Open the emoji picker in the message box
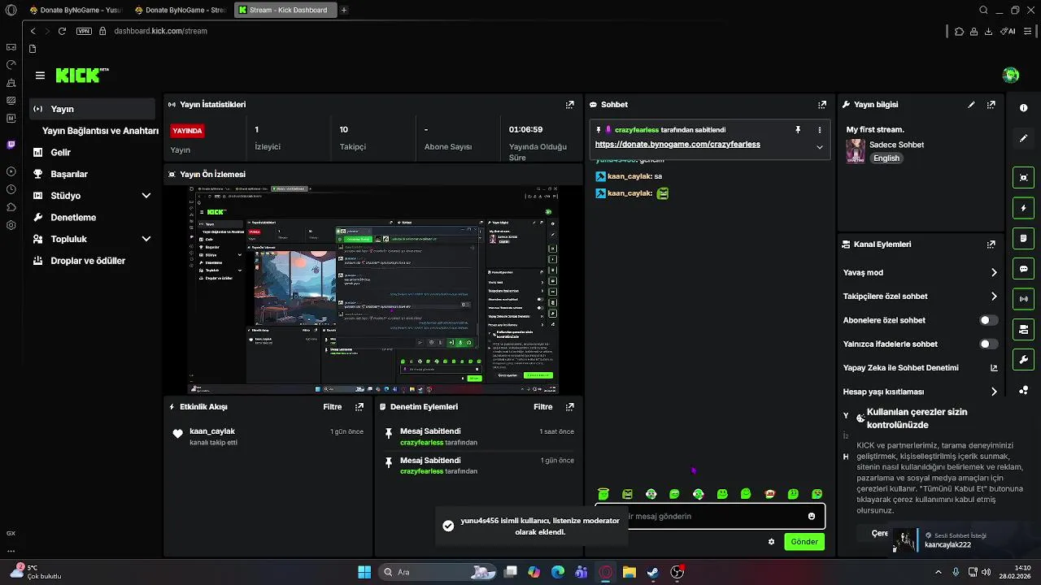Viewport: 1041px width, 585px height. pos(812,516)
